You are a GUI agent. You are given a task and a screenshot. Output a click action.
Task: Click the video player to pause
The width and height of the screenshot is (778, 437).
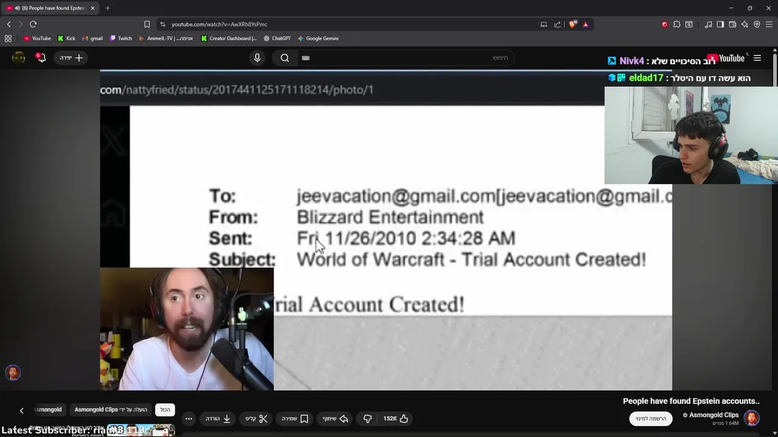click(386, 231)
